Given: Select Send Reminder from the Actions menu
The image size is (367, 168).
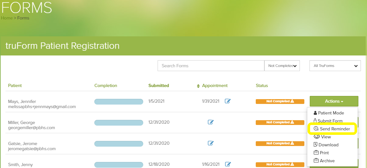Looking at the screenshot, I should pyautogui.click(x=334, y=129).
